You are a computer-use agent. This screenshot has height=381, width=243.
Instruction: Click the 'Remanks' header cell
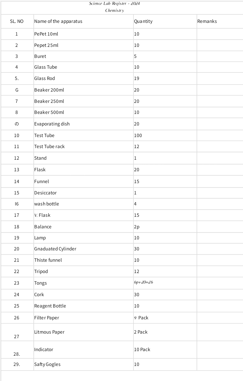207,21
